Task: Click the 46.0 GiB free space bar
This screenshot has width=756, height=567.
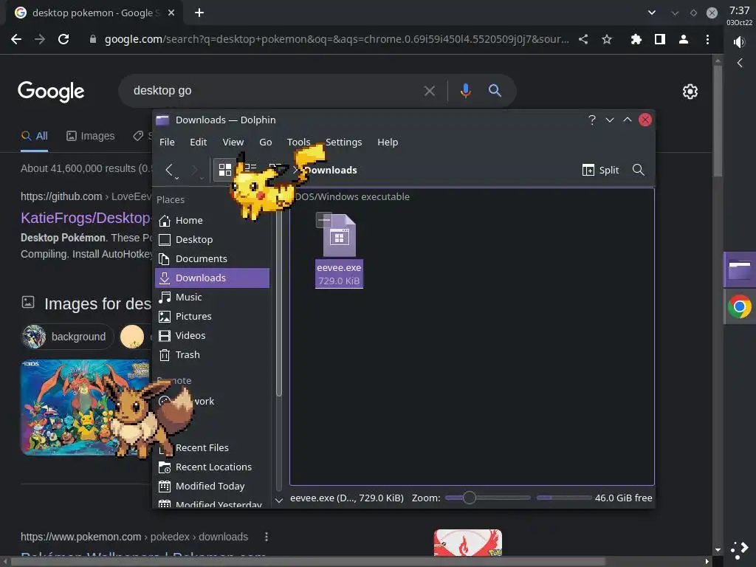Action: tap(564, 498)
